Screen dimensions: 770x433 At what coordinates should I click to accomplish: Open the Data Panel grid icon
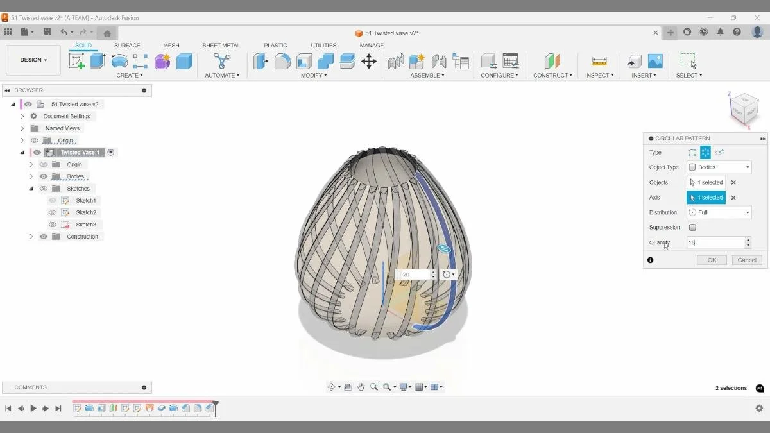click(x=8, y=31)
